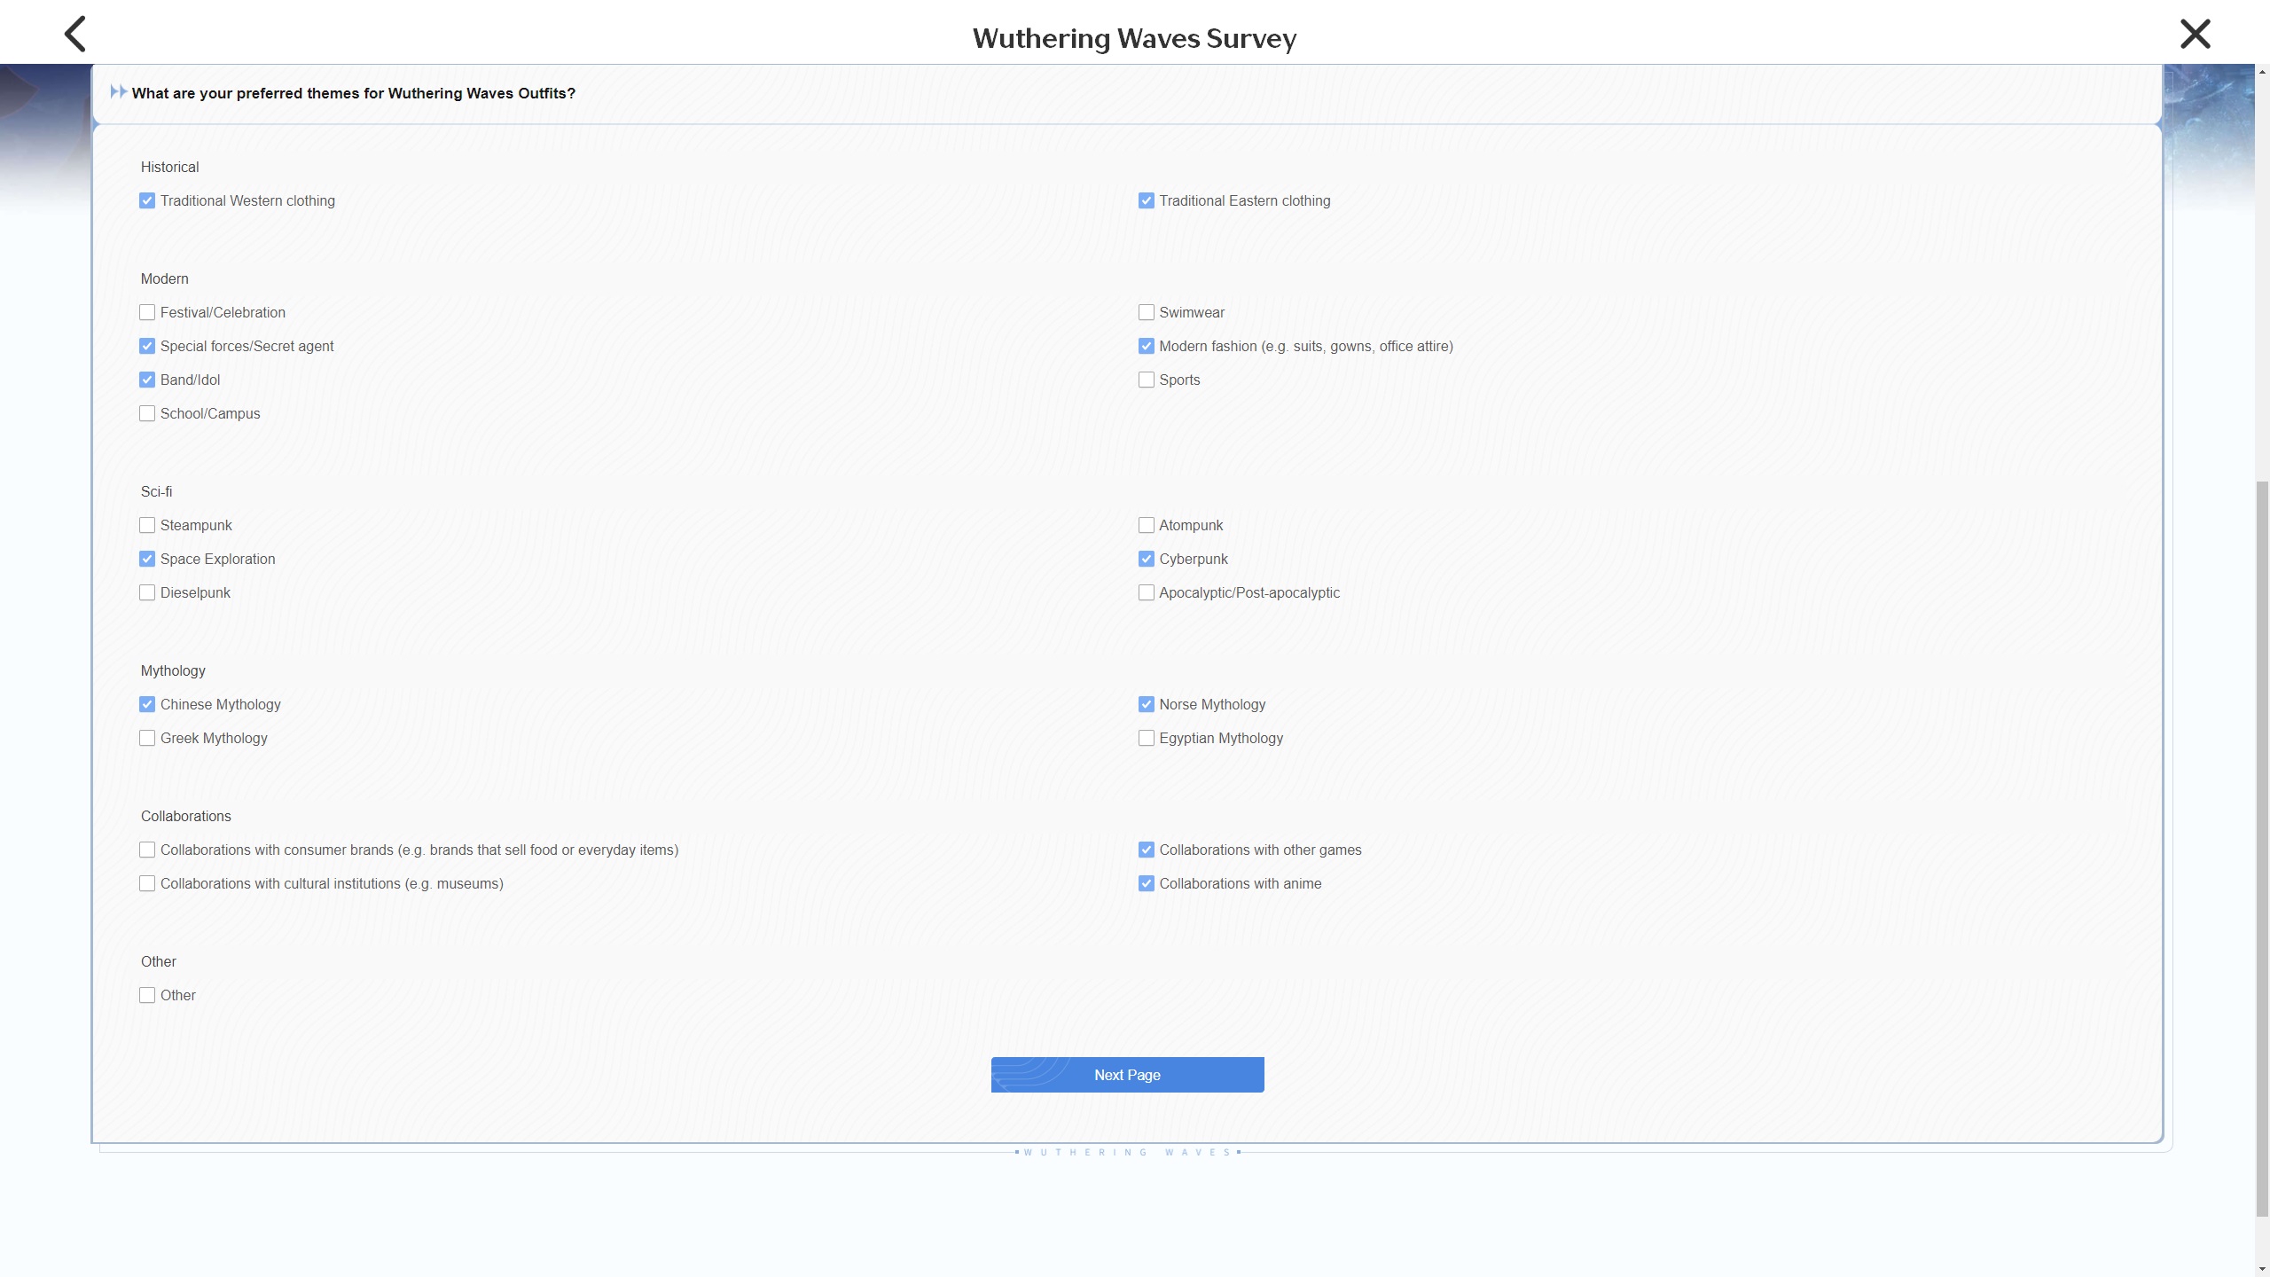Check the Festival/Celebration option
Screen dimensions: 2270x1277
pos(147,313)
